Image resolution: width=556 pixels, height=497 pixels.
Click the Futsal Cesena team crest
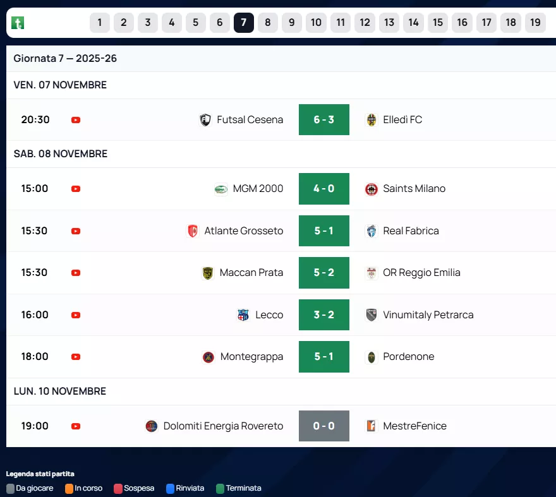pos(205,120)
